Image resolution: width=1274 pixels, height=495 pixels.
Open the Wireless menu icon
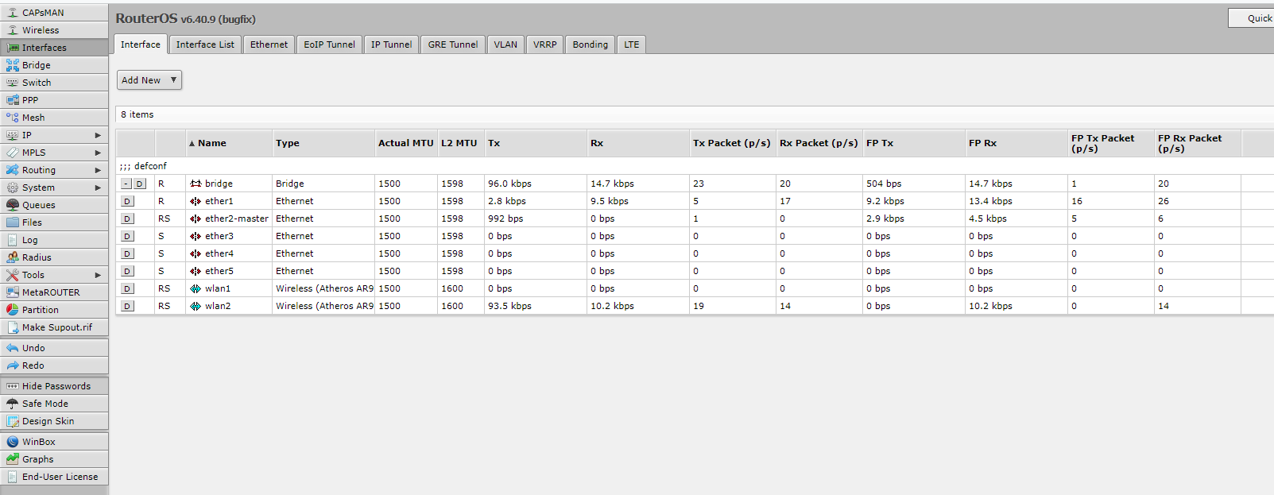(13, 30)
